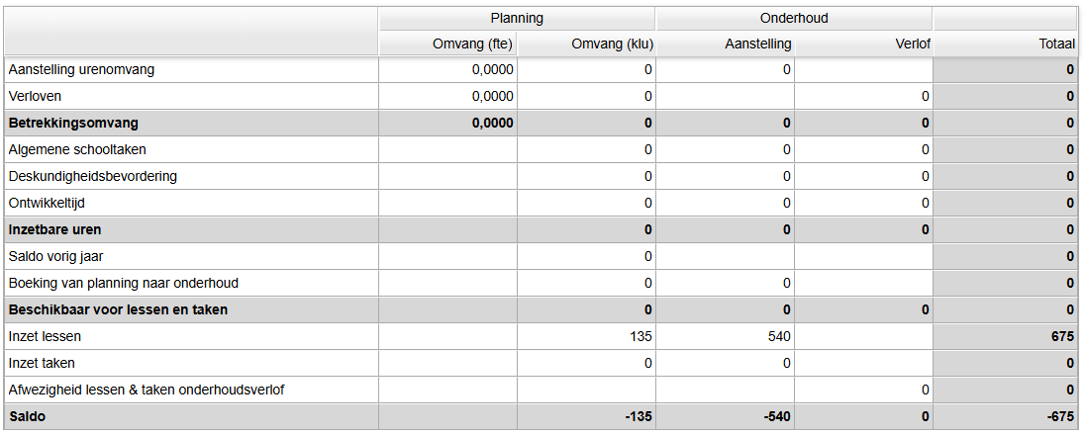
Task: Click the Deskundigheidsbevordering row label
Action: (92, 177)
